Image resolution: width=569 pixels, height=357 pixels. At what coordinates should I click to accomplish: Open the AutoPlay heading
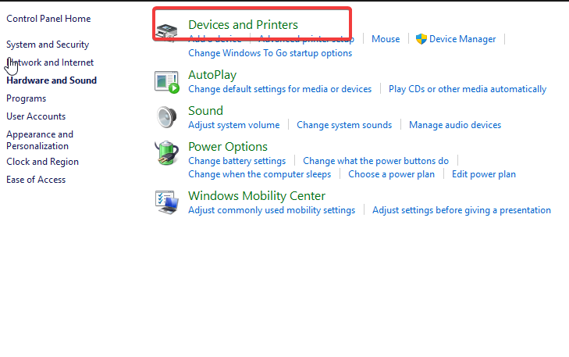[212, 75]
